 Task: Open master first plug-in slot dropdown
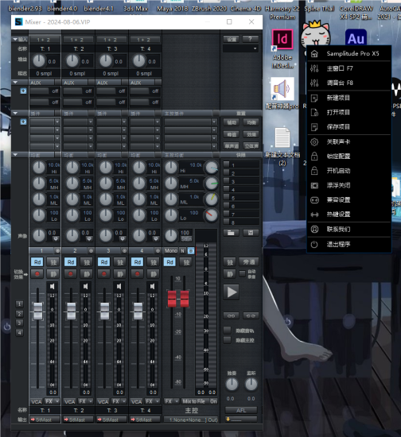[214, 122]
